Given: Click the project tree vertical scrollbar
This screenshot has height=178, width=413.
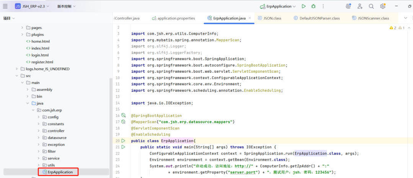Looking at the screenshot, I should (x=111, y=128).
